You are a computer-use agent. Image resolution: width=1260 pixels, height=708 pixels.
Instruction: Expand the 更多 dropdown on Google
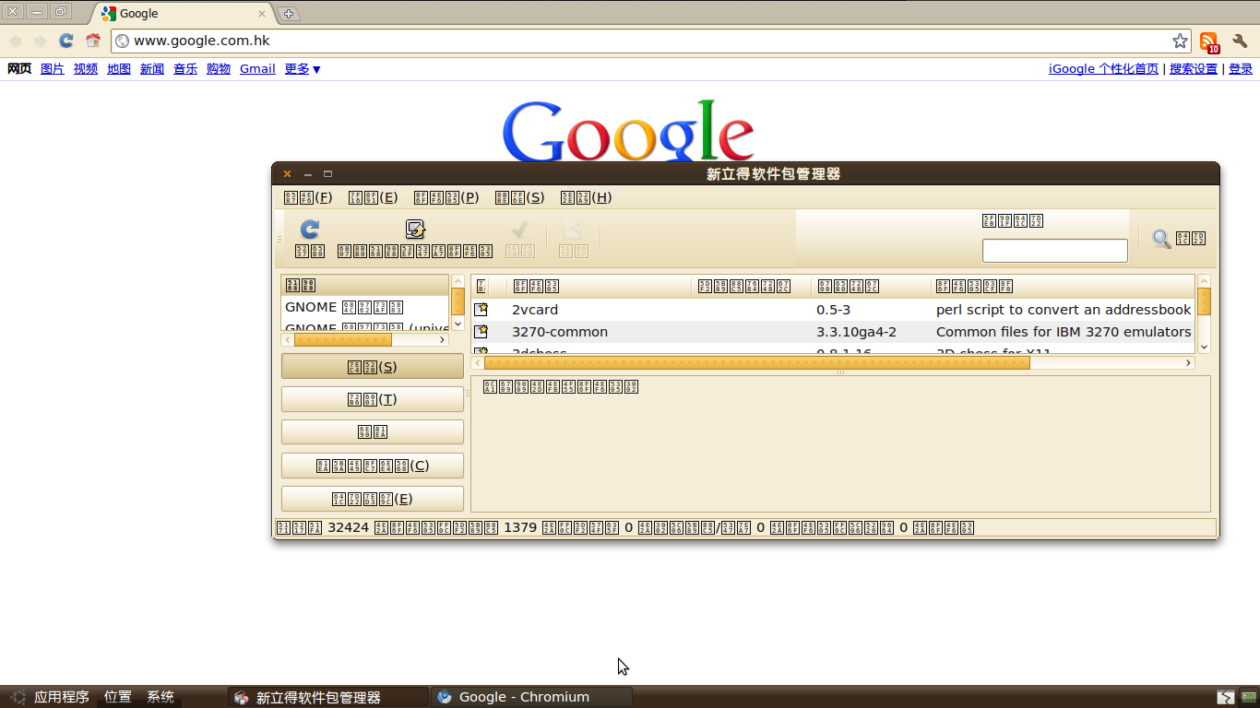(303, 69)
